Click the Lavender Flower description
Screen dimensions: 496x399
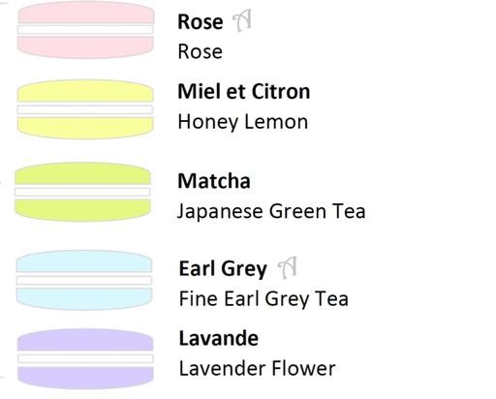[258, 368]
